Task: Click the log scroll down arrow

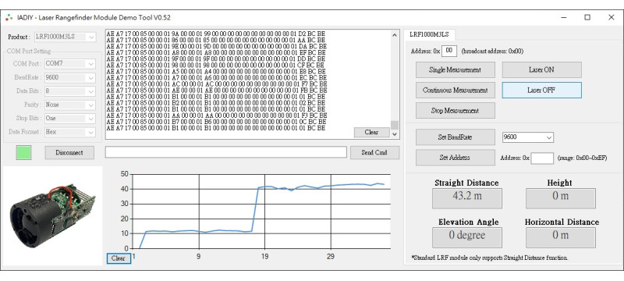Action: tap(395, 134)
